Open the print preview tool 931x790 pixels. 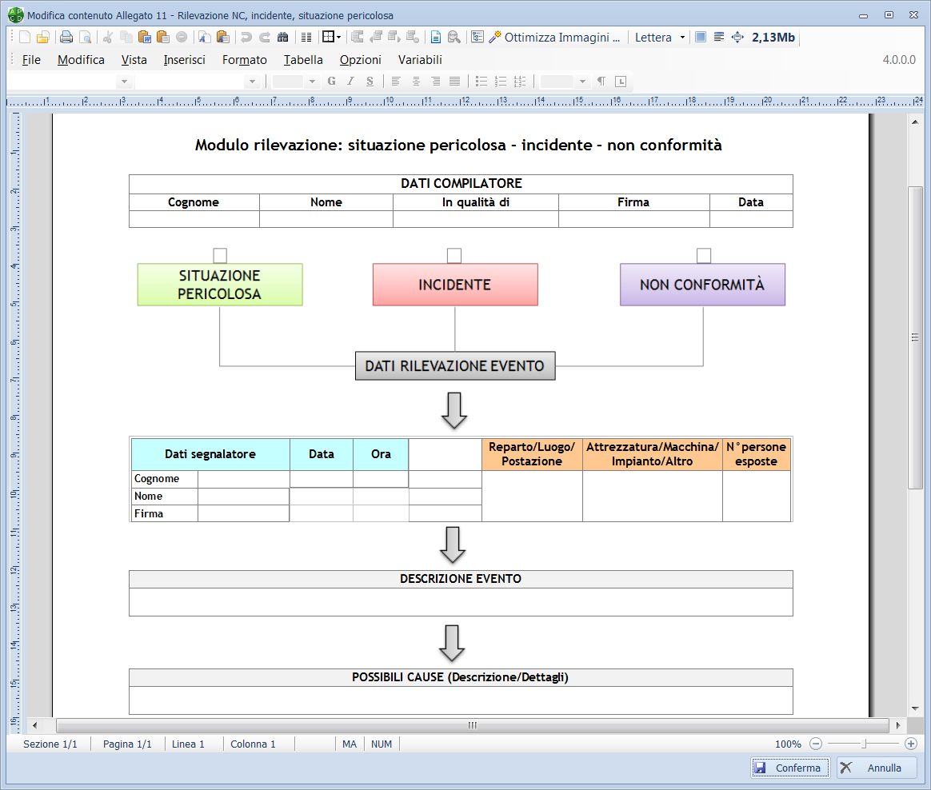(84, 37)
